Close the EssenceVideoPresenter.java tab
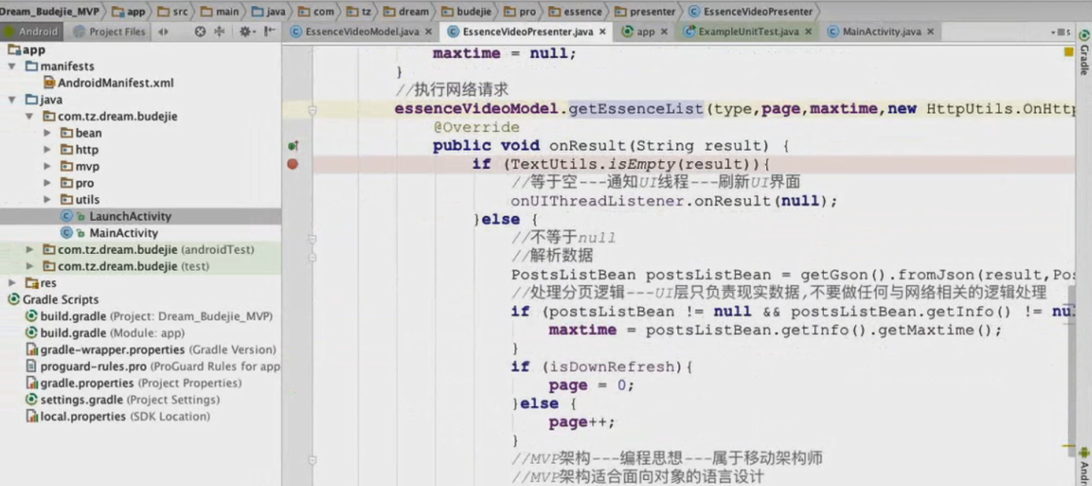The width and height of the screenshot is (1092, 486). [x=602, y=32]
